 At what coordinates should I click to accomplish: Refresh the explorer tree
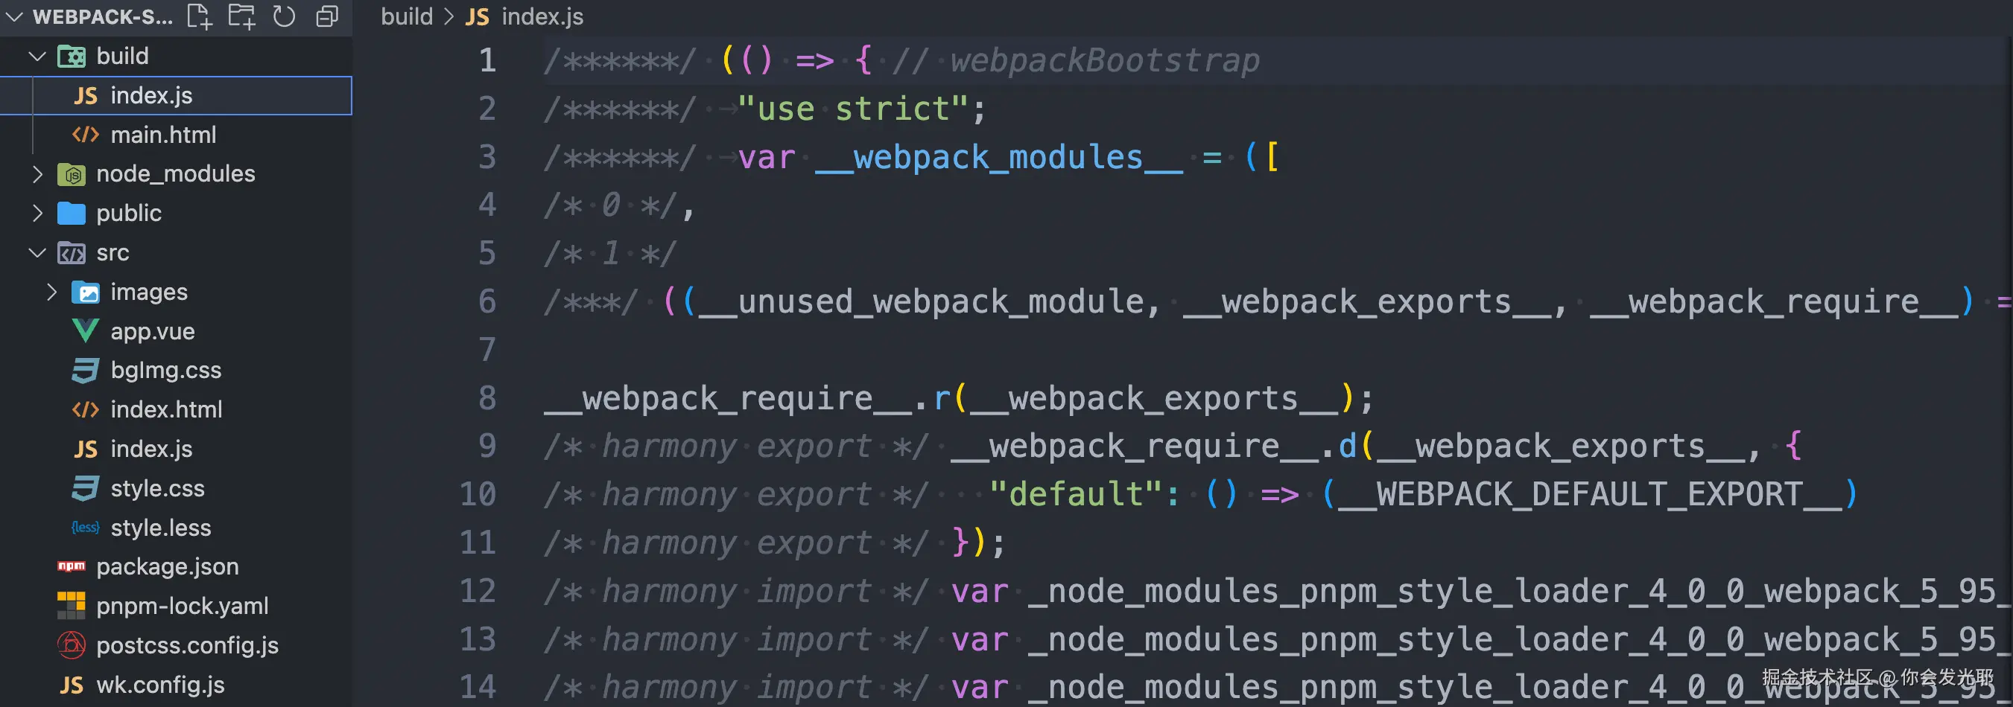point(284,16)
